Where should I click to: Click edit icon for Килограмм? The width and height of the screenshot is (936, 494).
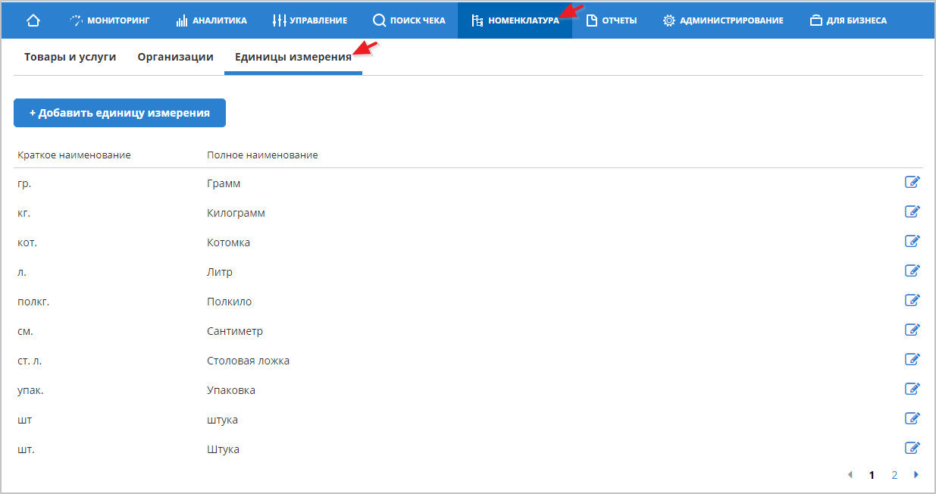click(913, 211)
